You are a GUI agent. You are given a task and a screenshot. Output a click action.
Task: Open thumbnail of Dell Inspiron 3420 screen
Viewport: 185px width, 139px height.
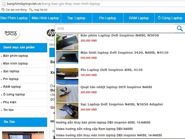pyautogui.click(x=67, y=57)
